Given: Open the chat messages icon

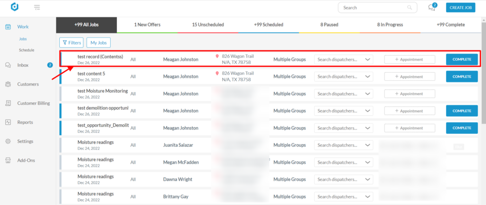Looking at the screenshot, I should point(432,8).
